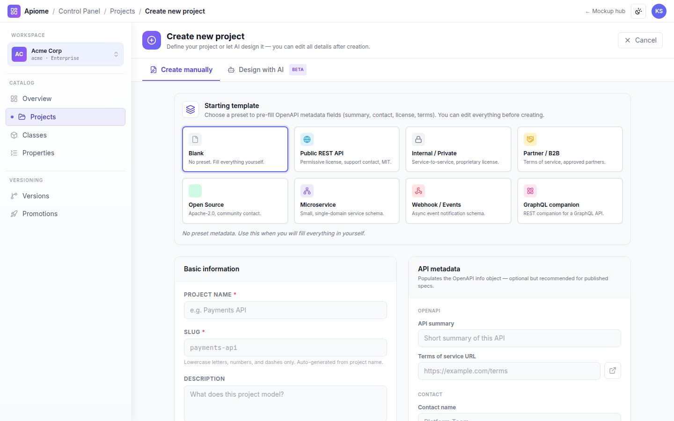Click the Apiome logo icon
This screenshot has width=674, height=421.
pos(14,11)
